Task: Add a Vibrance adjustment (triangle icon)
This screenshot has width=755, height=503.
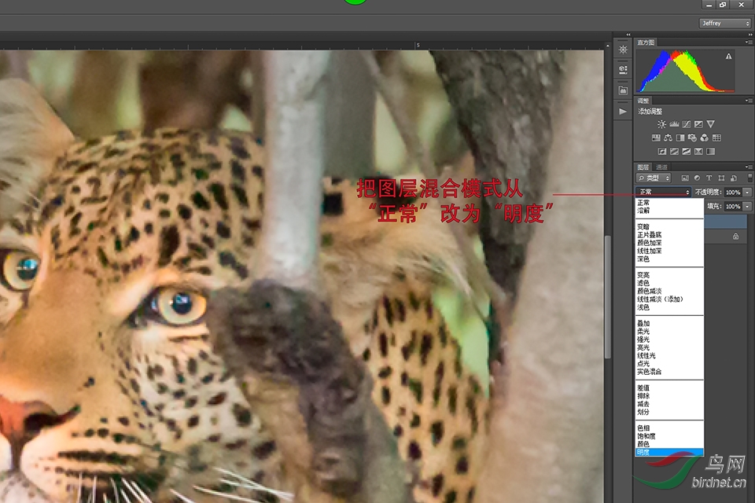Action: coord(711,124)
